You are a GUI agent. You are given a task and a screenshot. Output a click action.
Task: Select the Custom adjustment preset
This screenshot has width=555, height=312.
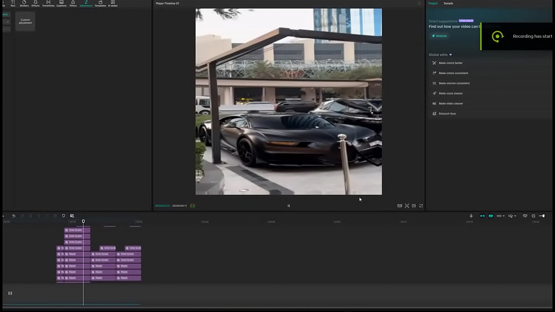[x=25, y=21]
